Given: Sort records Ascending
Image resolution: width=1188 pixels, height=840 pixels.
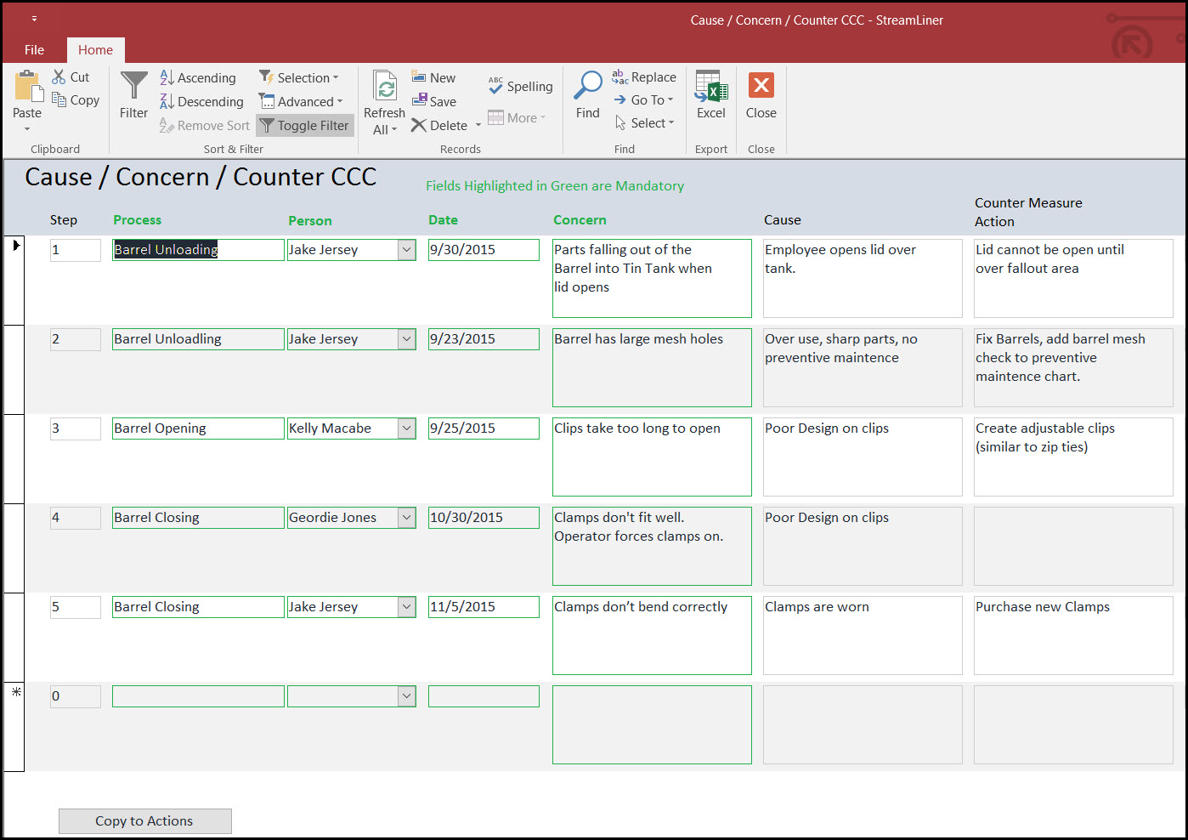Looking at the screenshot, I should [199, 77].
